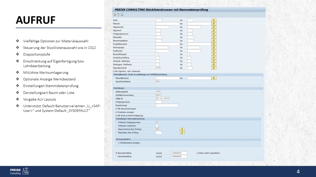Toggle the Preisdaten anzeigen checkbox
316x177 pixels.
pos(116,112)
